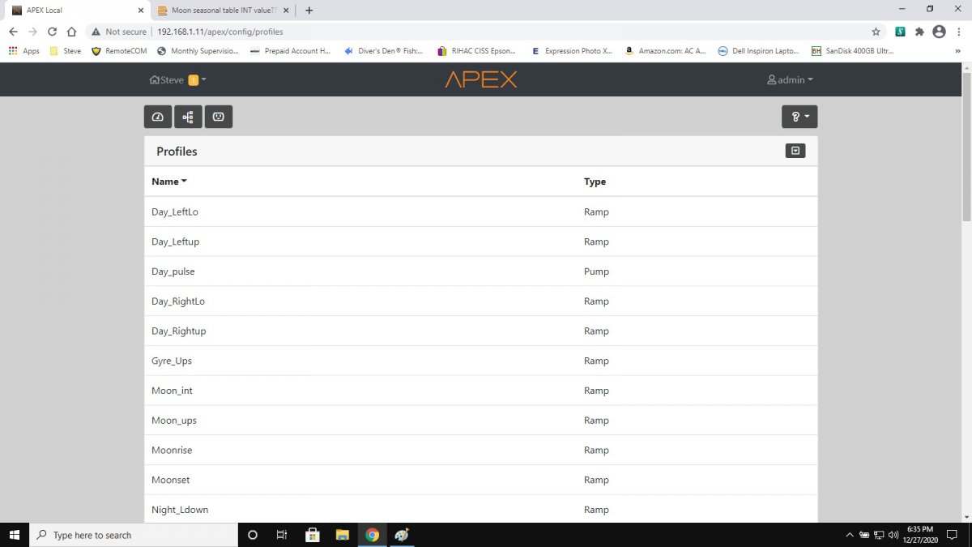
Task: Bookmark page with star icon
Action: coord(876,32)
